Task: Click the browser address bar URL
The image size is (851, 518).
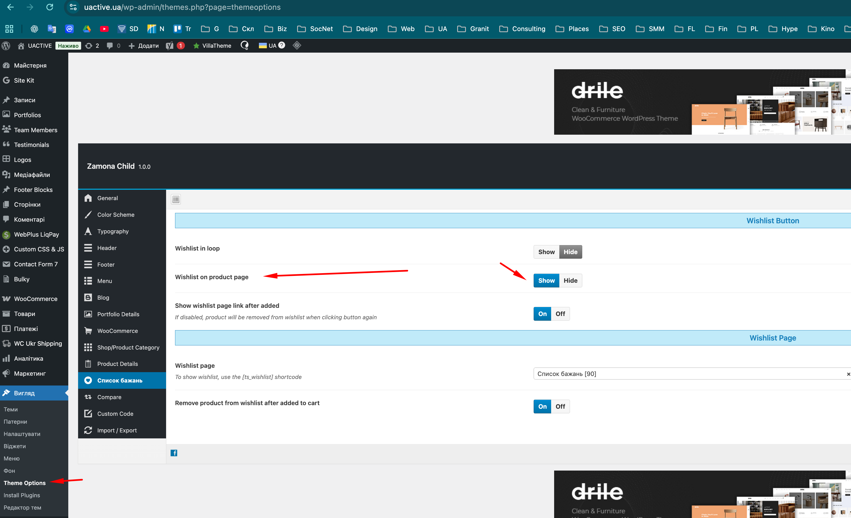Action: pos(182,7)
